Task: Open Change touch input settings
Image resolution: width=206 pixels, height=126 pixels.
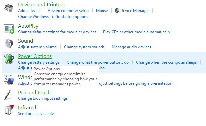Action: pos(43,98)
